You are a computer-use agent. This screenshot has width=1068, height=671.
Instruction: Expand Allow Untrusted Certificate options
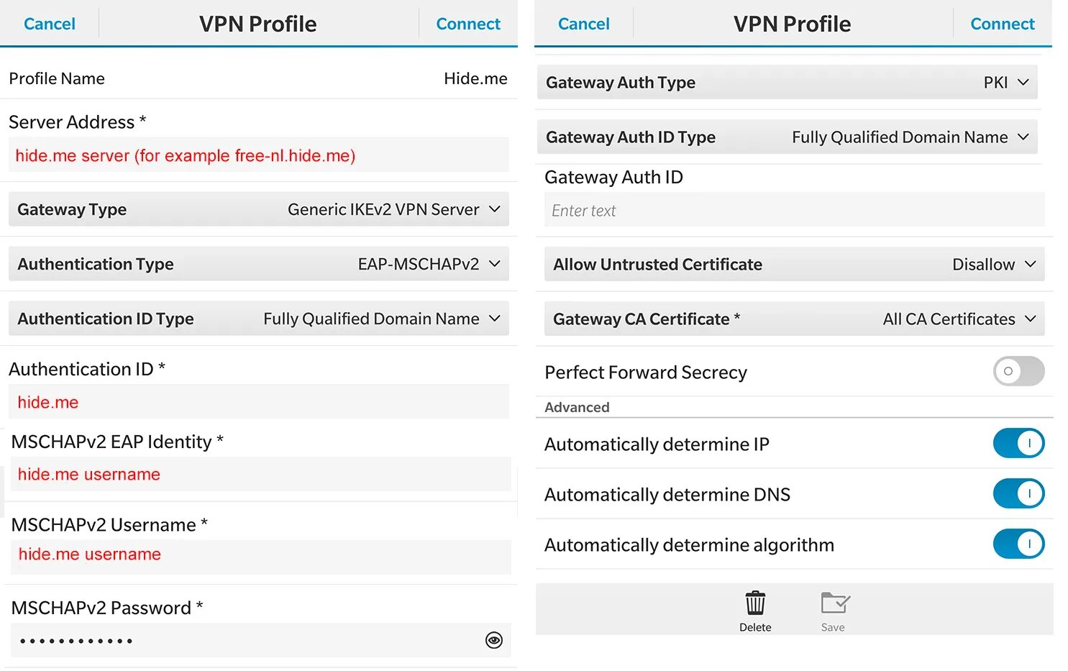[x=794, y=264]
